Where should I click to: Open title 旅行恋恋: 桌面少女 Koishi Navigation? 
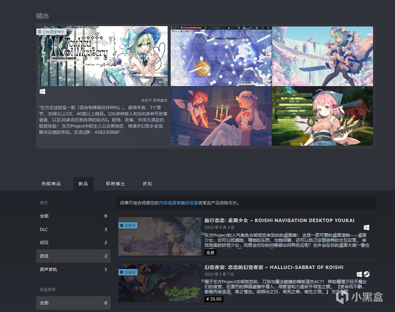[x=279, y=220]
